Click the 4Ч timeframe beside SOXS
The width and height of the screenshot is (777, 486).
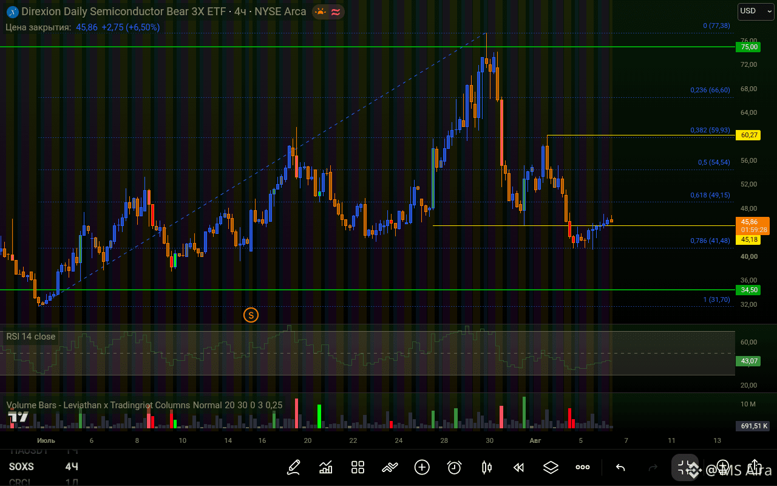(x=72, y=467)
